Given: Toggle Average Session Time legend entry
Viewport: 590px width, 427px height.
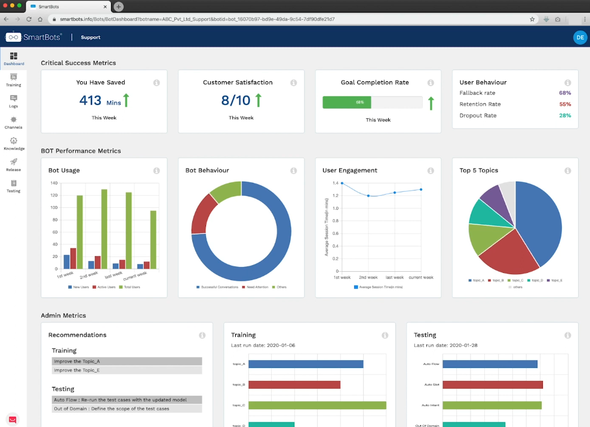Looking at the screenshot, I should click(x=378, y=287).
